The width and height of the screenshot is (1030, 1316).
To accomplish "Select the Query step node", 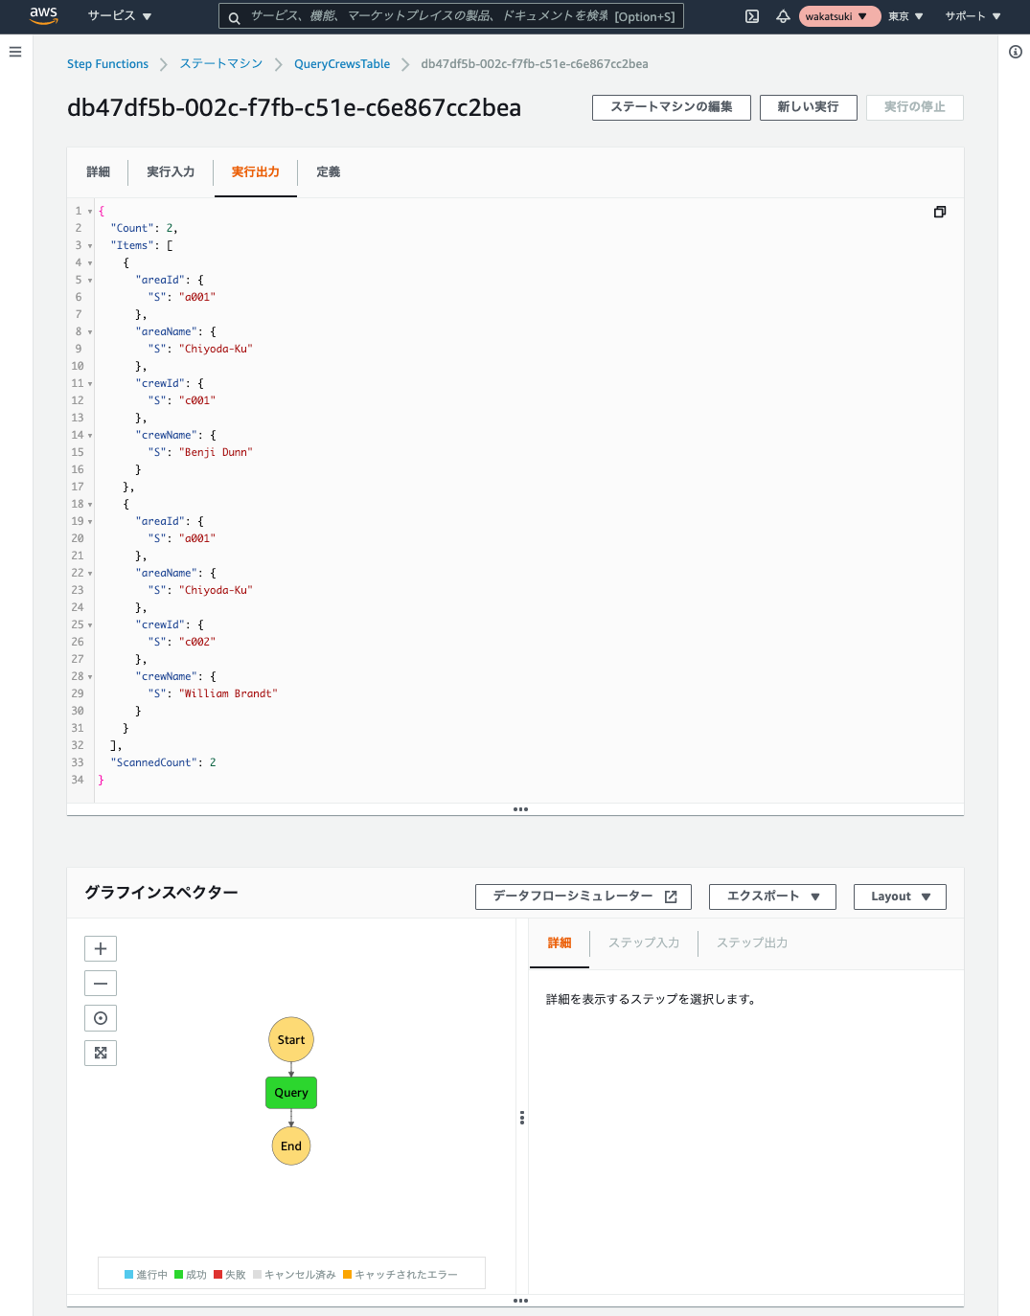I will click(291, 1093).
